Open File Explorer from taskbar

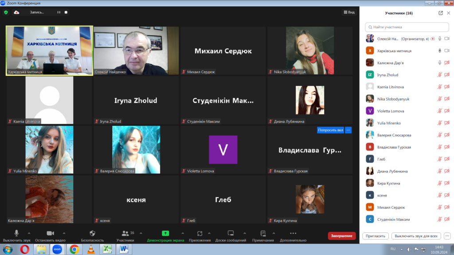tap(41, 249)
